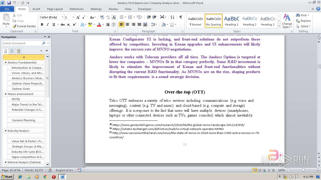321x180 pixels.
Task: Click the Numbering list icon
Action: [130, 17]
